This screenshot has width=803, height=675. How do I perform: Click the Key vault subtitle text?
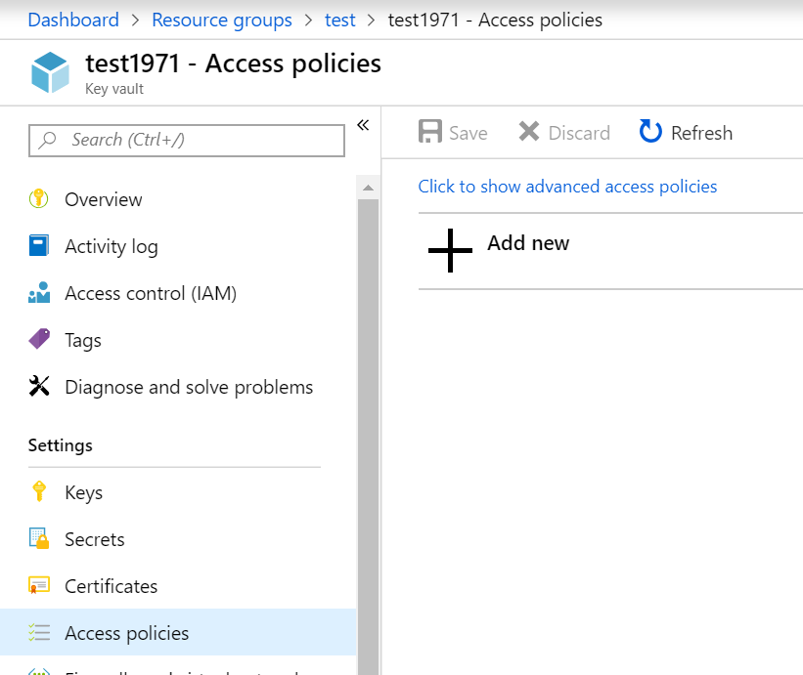click(114, 89)
